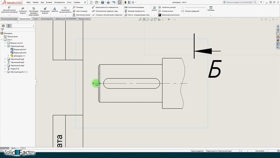Screen dimensions: 280x158
Task: Switch to the Расположение вида tab
Action: click(9, 19)
